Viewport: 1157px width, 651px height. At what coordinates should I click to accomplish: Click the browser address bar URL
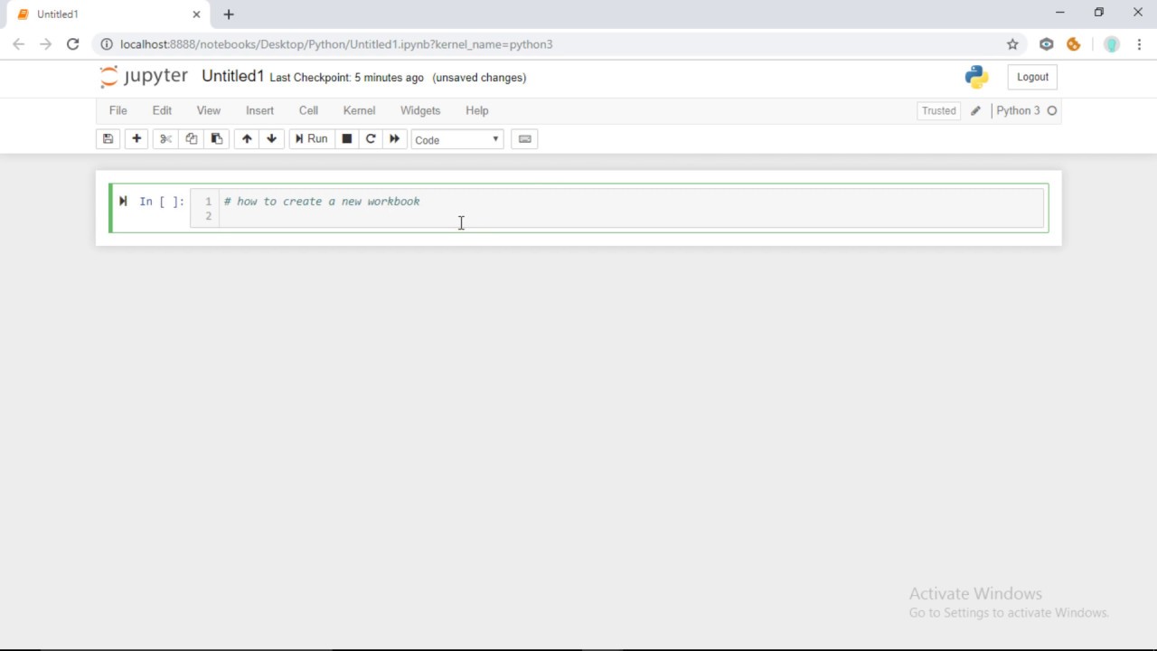click(336, 44)
